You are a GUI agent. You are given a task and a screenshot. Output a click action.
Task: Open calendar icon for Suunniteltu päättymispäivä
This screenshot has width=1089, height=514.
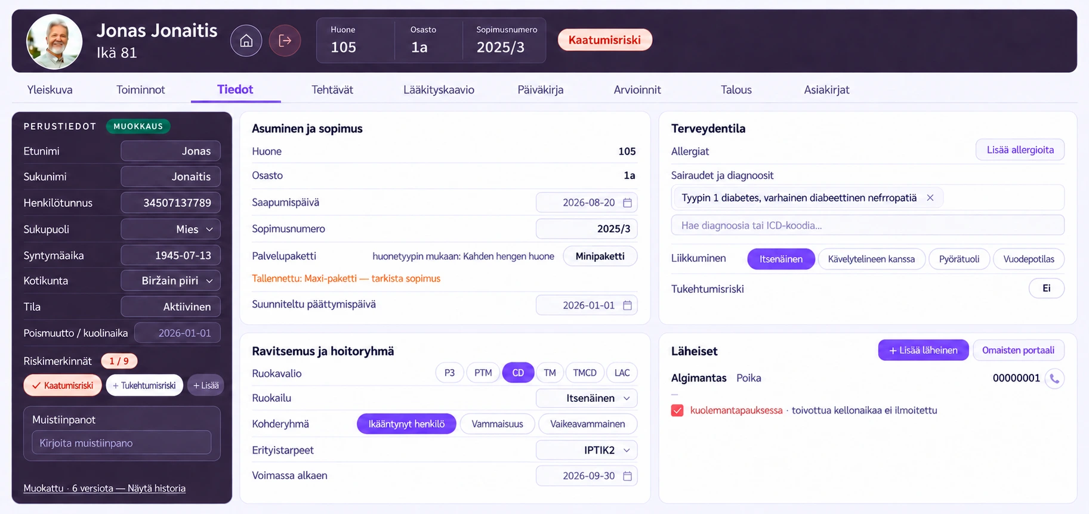[627, 305]
